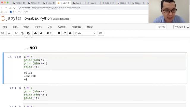This screenshot has height=107, width=190.
Task: Open the View menu
Action: [26, 27]
